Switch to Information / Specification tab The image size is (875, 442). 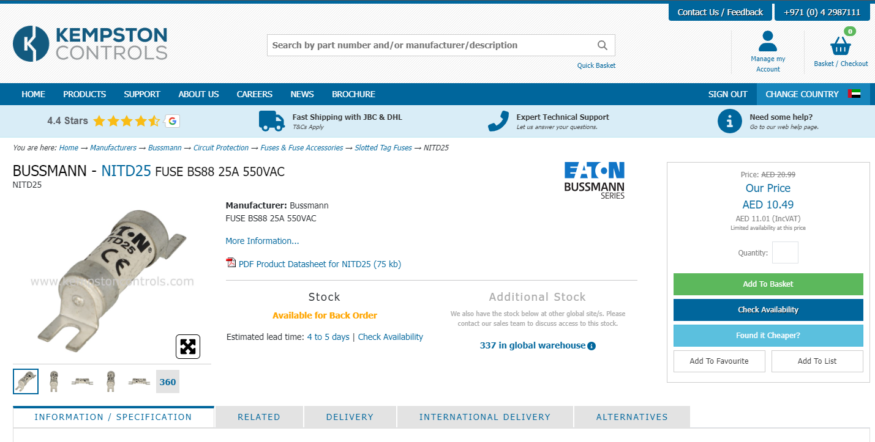pos(113,417)
